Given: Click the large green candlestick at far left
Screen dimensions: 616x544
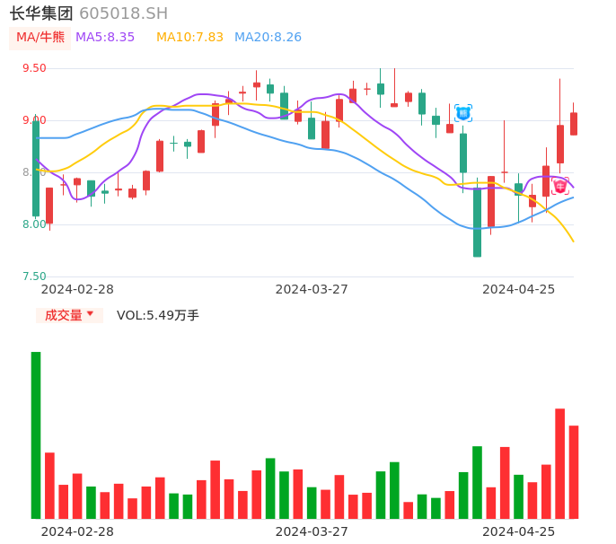Looking at the screenshot, I should (36, 169).
